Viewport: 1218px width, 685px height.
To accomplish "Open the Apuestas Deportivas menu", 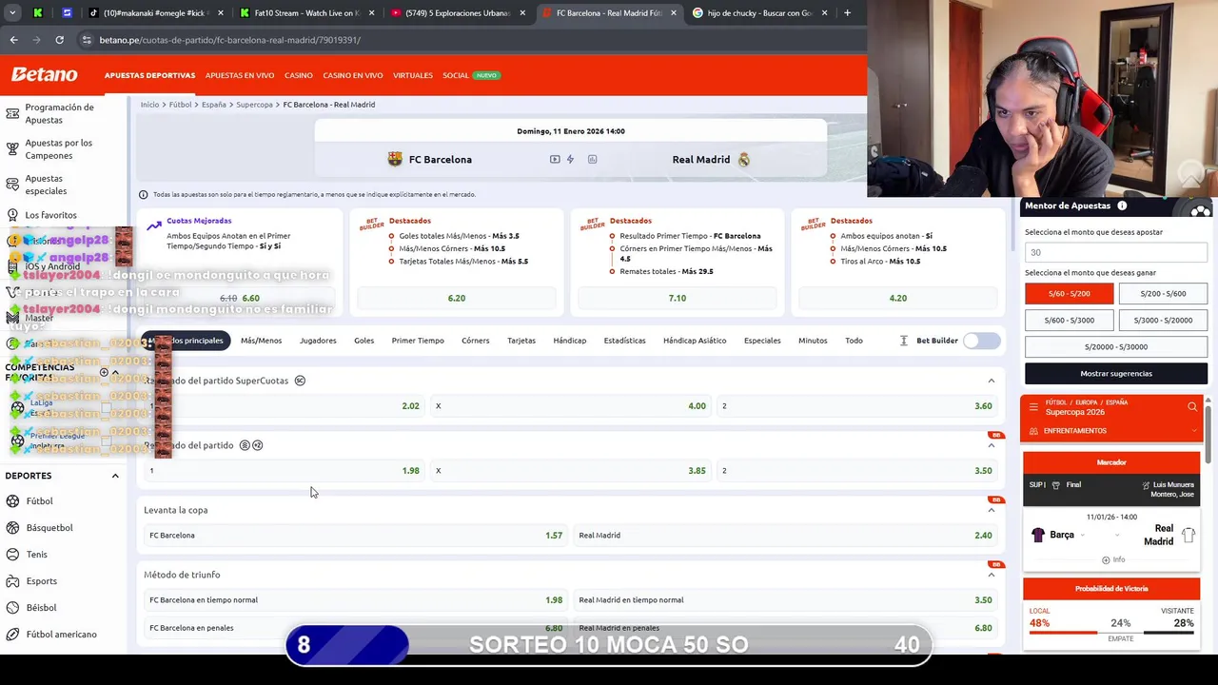I will pos(149,75).
